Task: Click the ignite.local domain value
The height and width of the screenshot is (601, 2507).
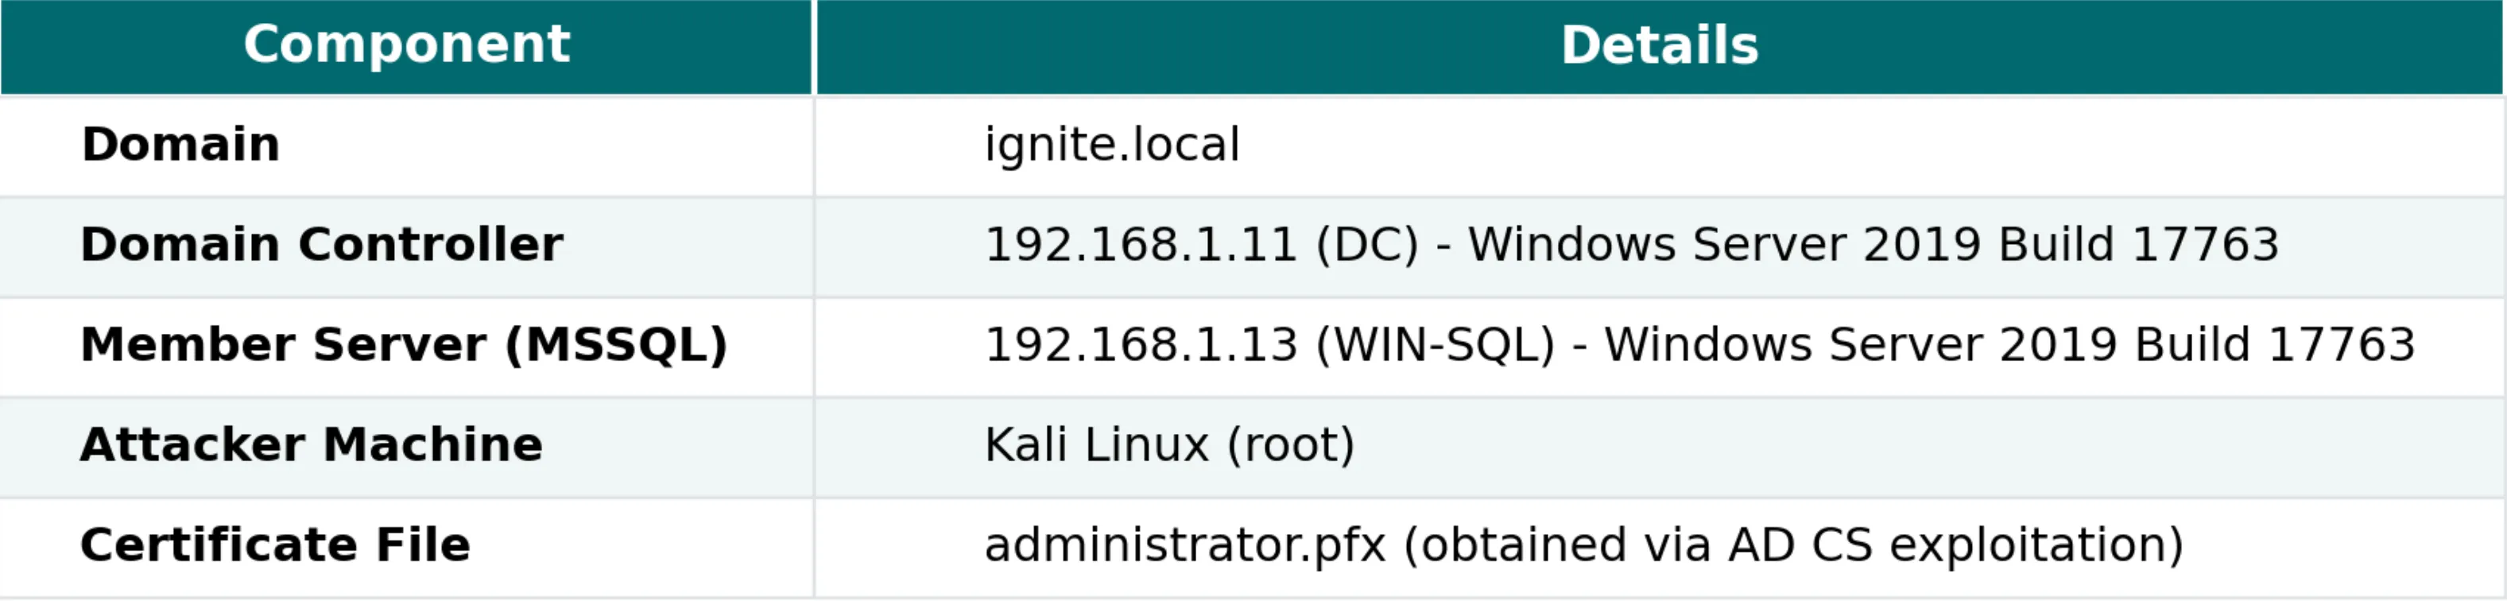Action: tap(1111, 145)
